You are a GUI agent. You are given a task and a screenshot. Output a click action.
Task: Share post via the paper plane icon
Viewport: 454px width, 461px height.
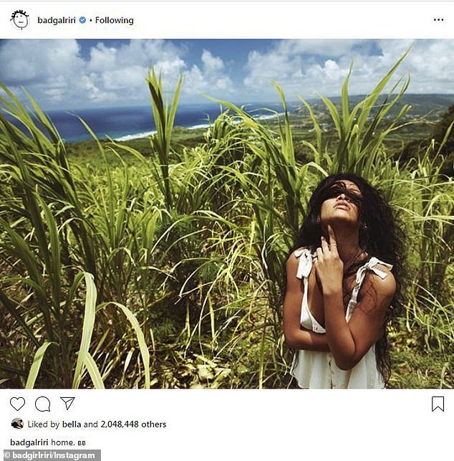pyautogui.click(x=67, y=404)
